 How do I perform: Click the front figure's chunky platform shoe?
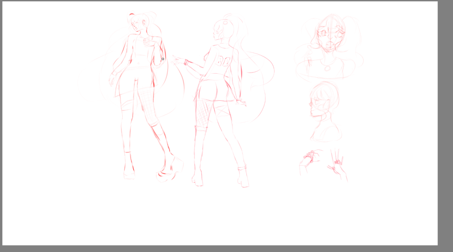coord(172,169)
